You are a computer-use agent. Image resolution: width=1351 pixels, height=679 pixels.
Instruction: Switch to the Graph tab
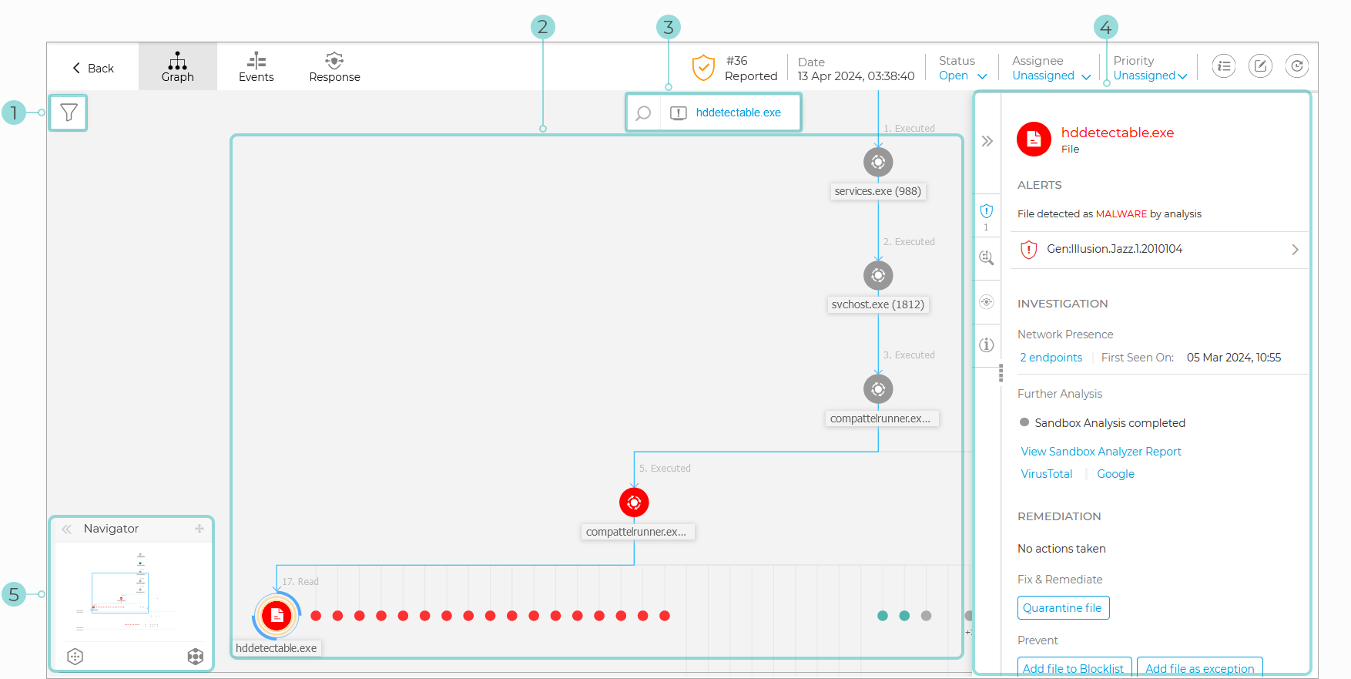tap(178, 67)
